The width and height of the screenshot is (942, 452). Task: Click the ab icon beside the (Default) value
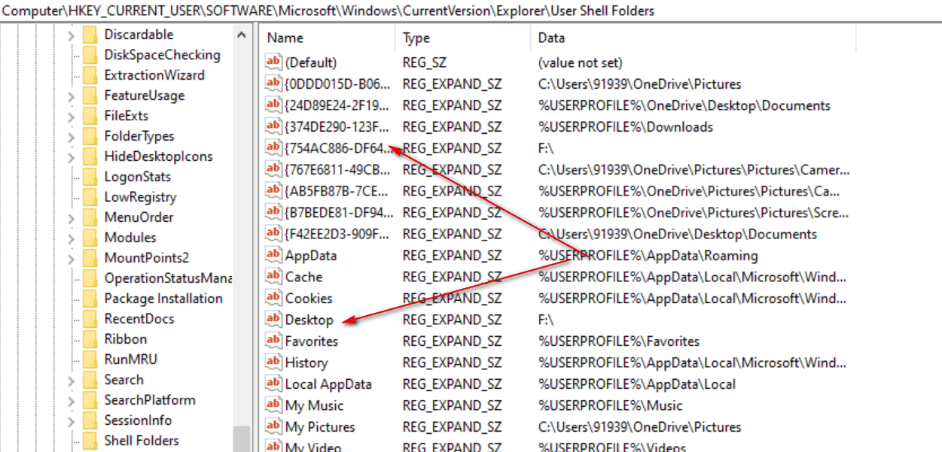pos(273,62)
